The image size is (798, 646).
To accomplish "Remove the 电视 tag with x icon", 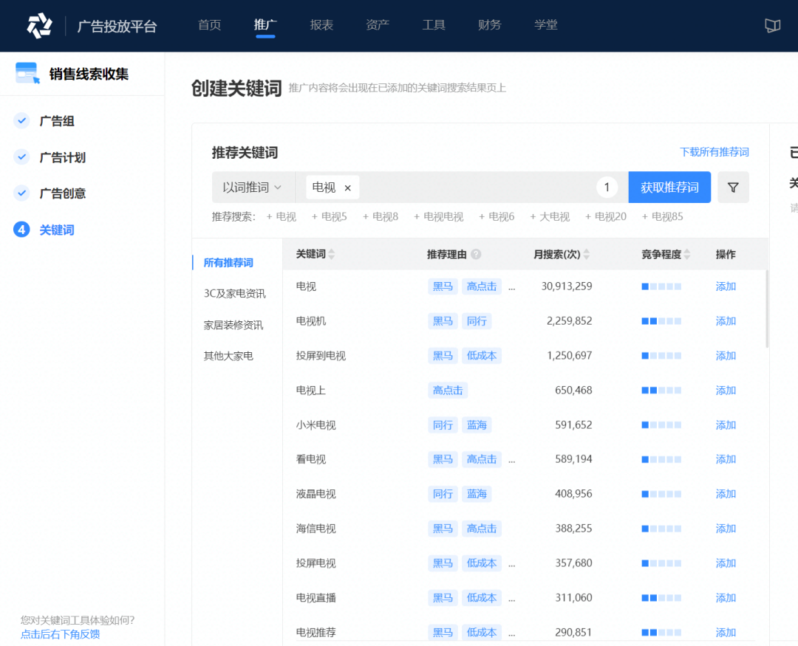I will click(x=347, y=188).
